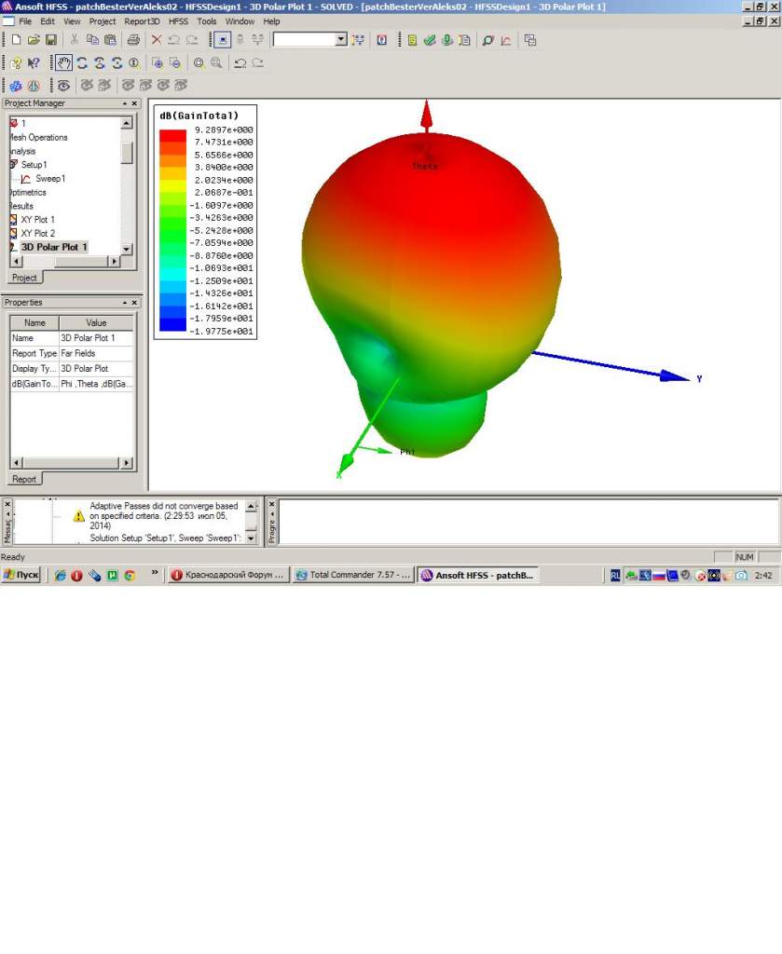This screenshot has width=782, height=954.
Task: Collapse the Properties panel with its arrow
Action: click(x=125, y=303)
